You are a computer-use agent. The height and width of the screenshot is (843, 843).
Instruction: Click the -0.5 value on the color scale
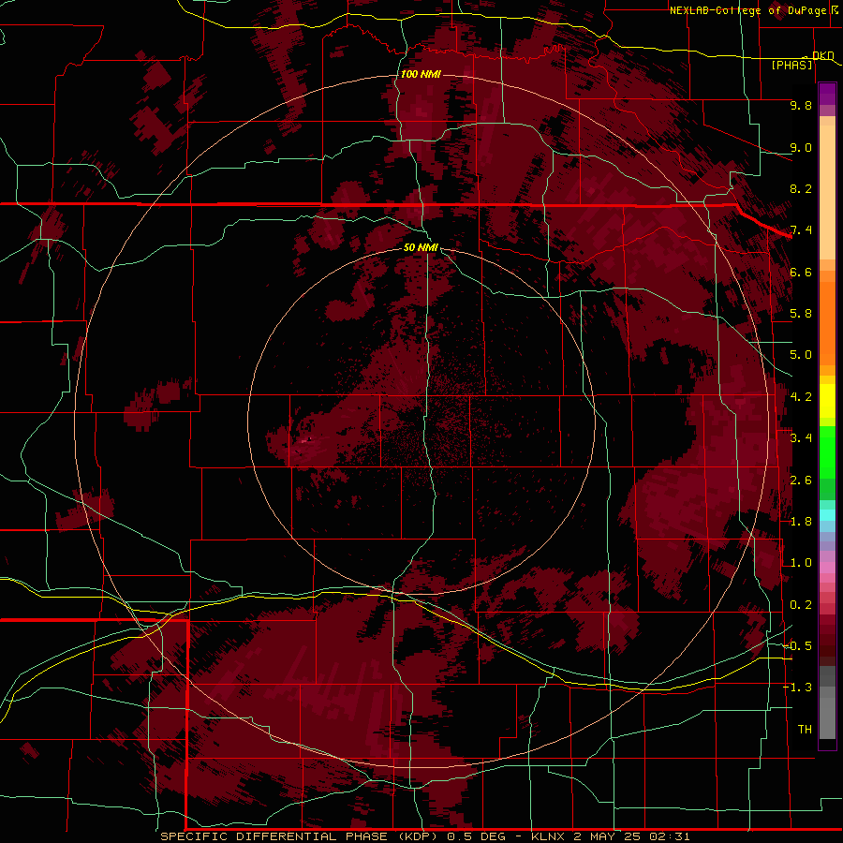click(x=797, y=646)
